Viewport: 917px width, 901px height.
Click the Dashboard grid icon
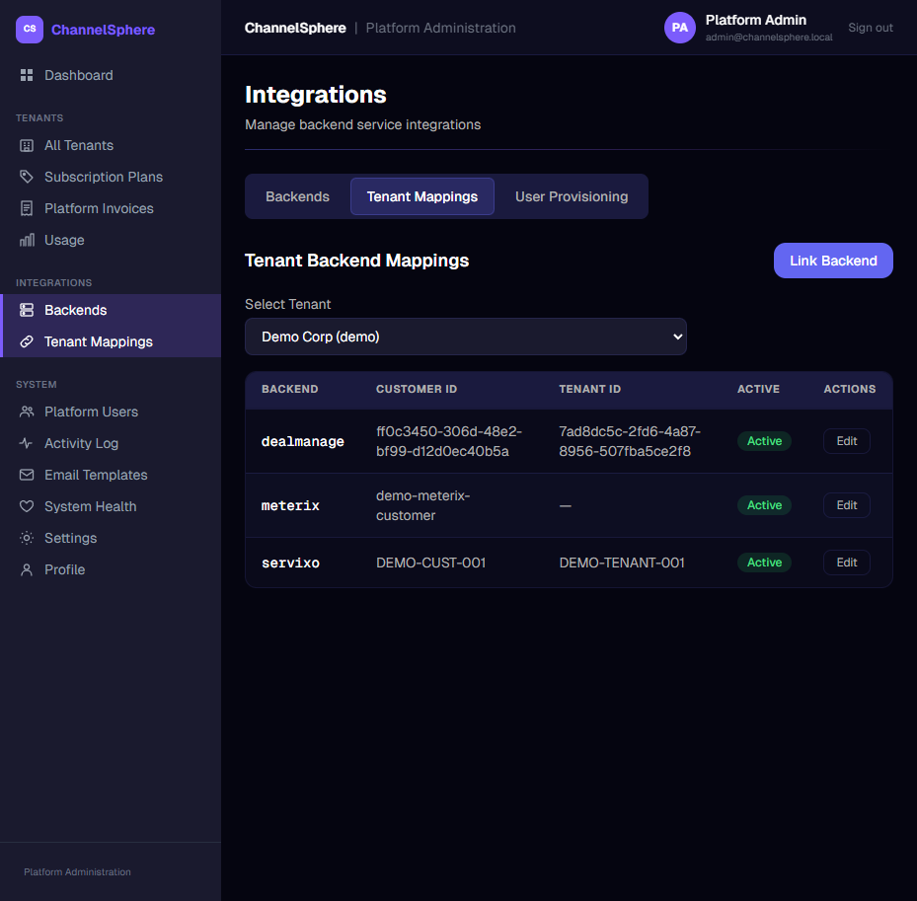27,75
